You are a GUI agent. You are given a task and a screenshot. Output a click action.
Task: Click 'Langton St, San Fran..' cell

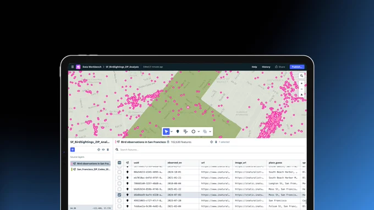(283, 183)
